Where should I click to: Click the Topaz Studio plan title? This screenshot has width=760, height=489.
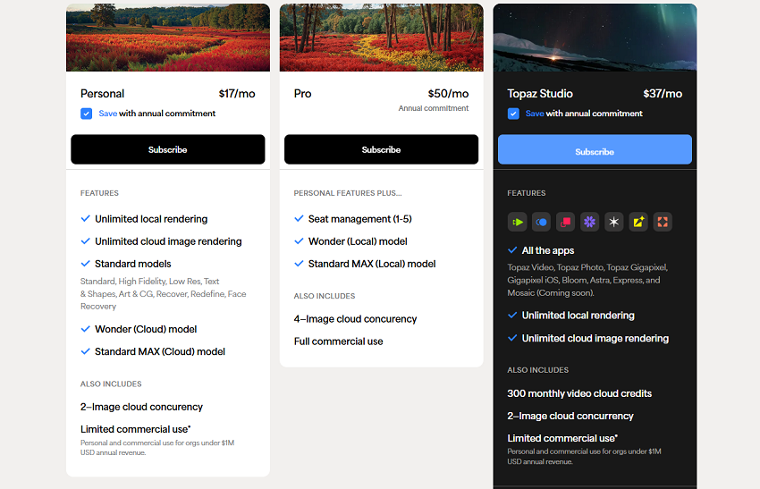pos(540,94)
